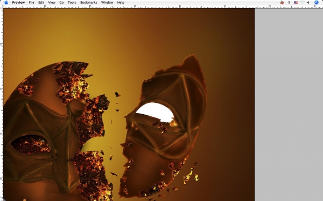The image size is (323, 201).
Task: Open the Tools menu
Action: (72, 3)
